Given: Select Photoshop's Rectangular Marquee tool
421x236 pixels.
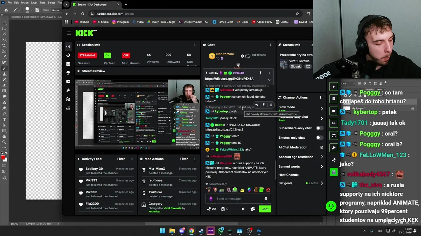Looking at the screenshot, I should click(x=4, y=29).
